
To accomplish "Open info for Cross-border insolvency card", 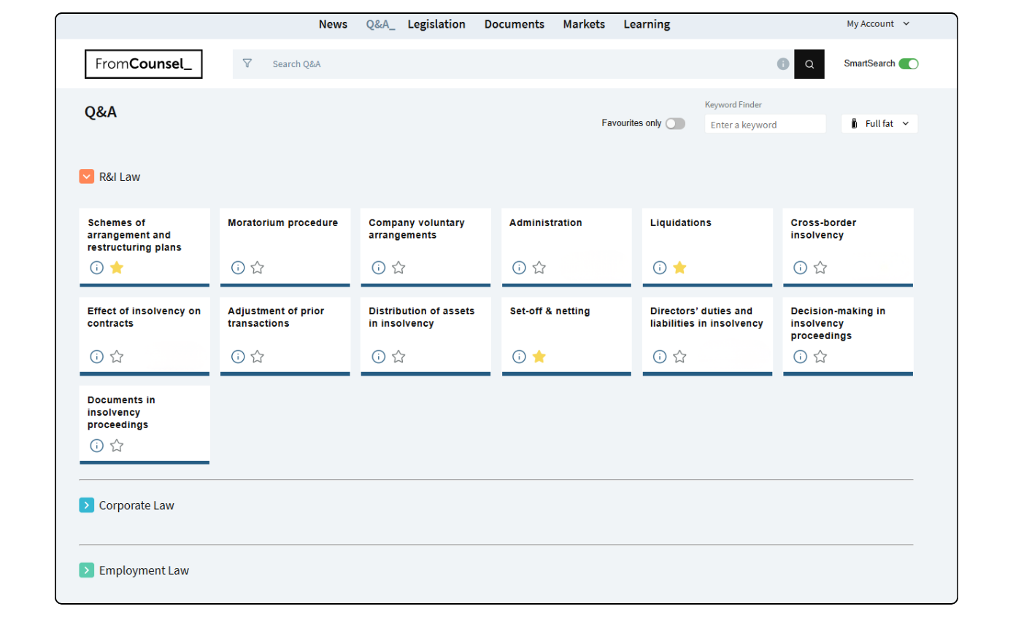I will point(801,268).
